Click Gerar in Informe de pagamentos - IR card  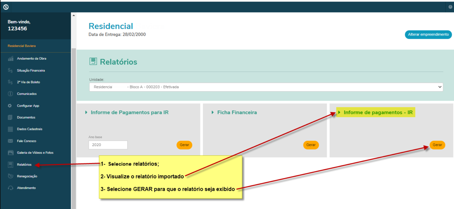coord(437,145)
